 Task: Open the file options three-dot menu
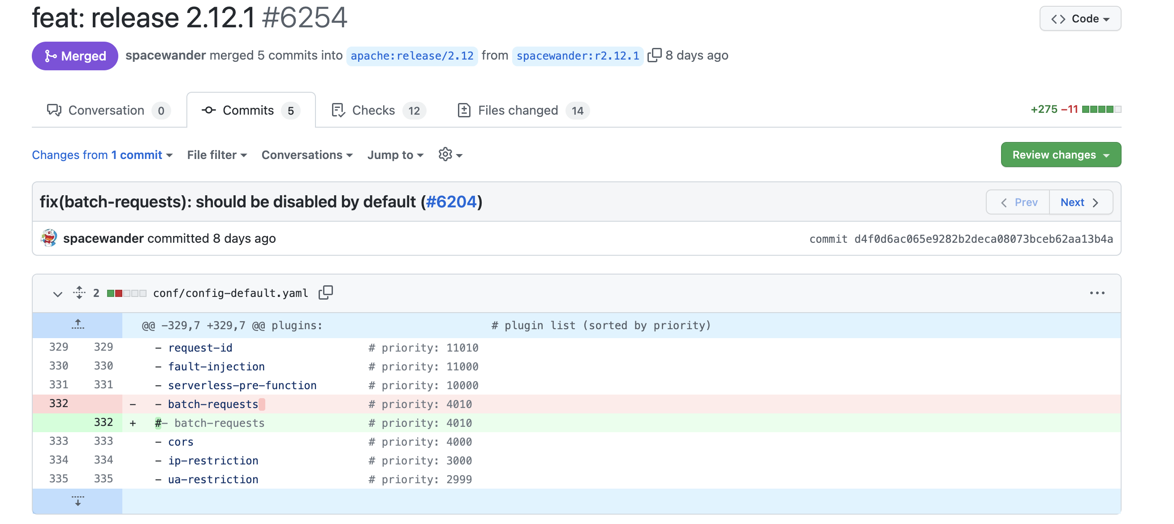[1096, 293]
